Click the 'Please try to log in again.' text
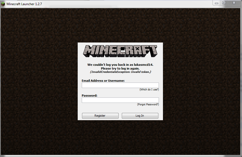This screenshot has width=242, height=157. coord(120,68)
